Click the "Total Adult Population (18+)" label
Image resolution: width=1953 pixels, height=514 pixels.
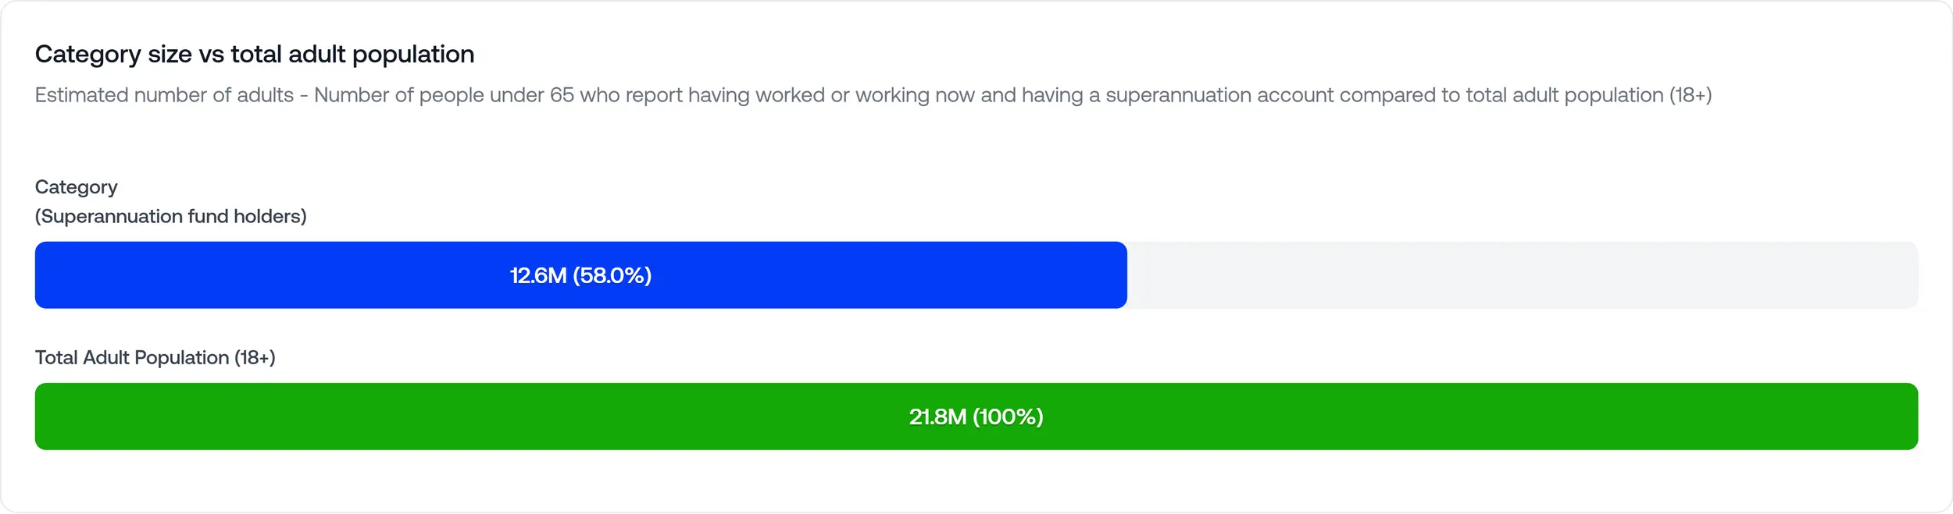point(155,357)
